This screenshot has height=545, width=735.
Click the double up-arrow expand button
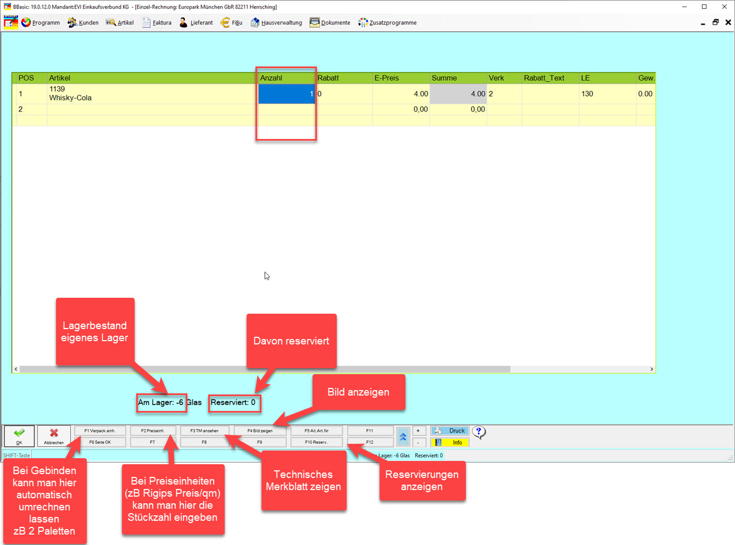coord(403,437)
